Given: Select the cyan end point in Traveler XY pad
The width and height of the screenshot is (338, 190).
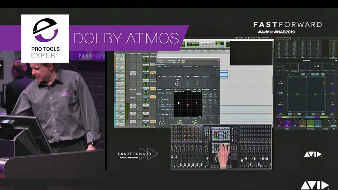Looking at the screenshot, I should click(x=196, y=103).
